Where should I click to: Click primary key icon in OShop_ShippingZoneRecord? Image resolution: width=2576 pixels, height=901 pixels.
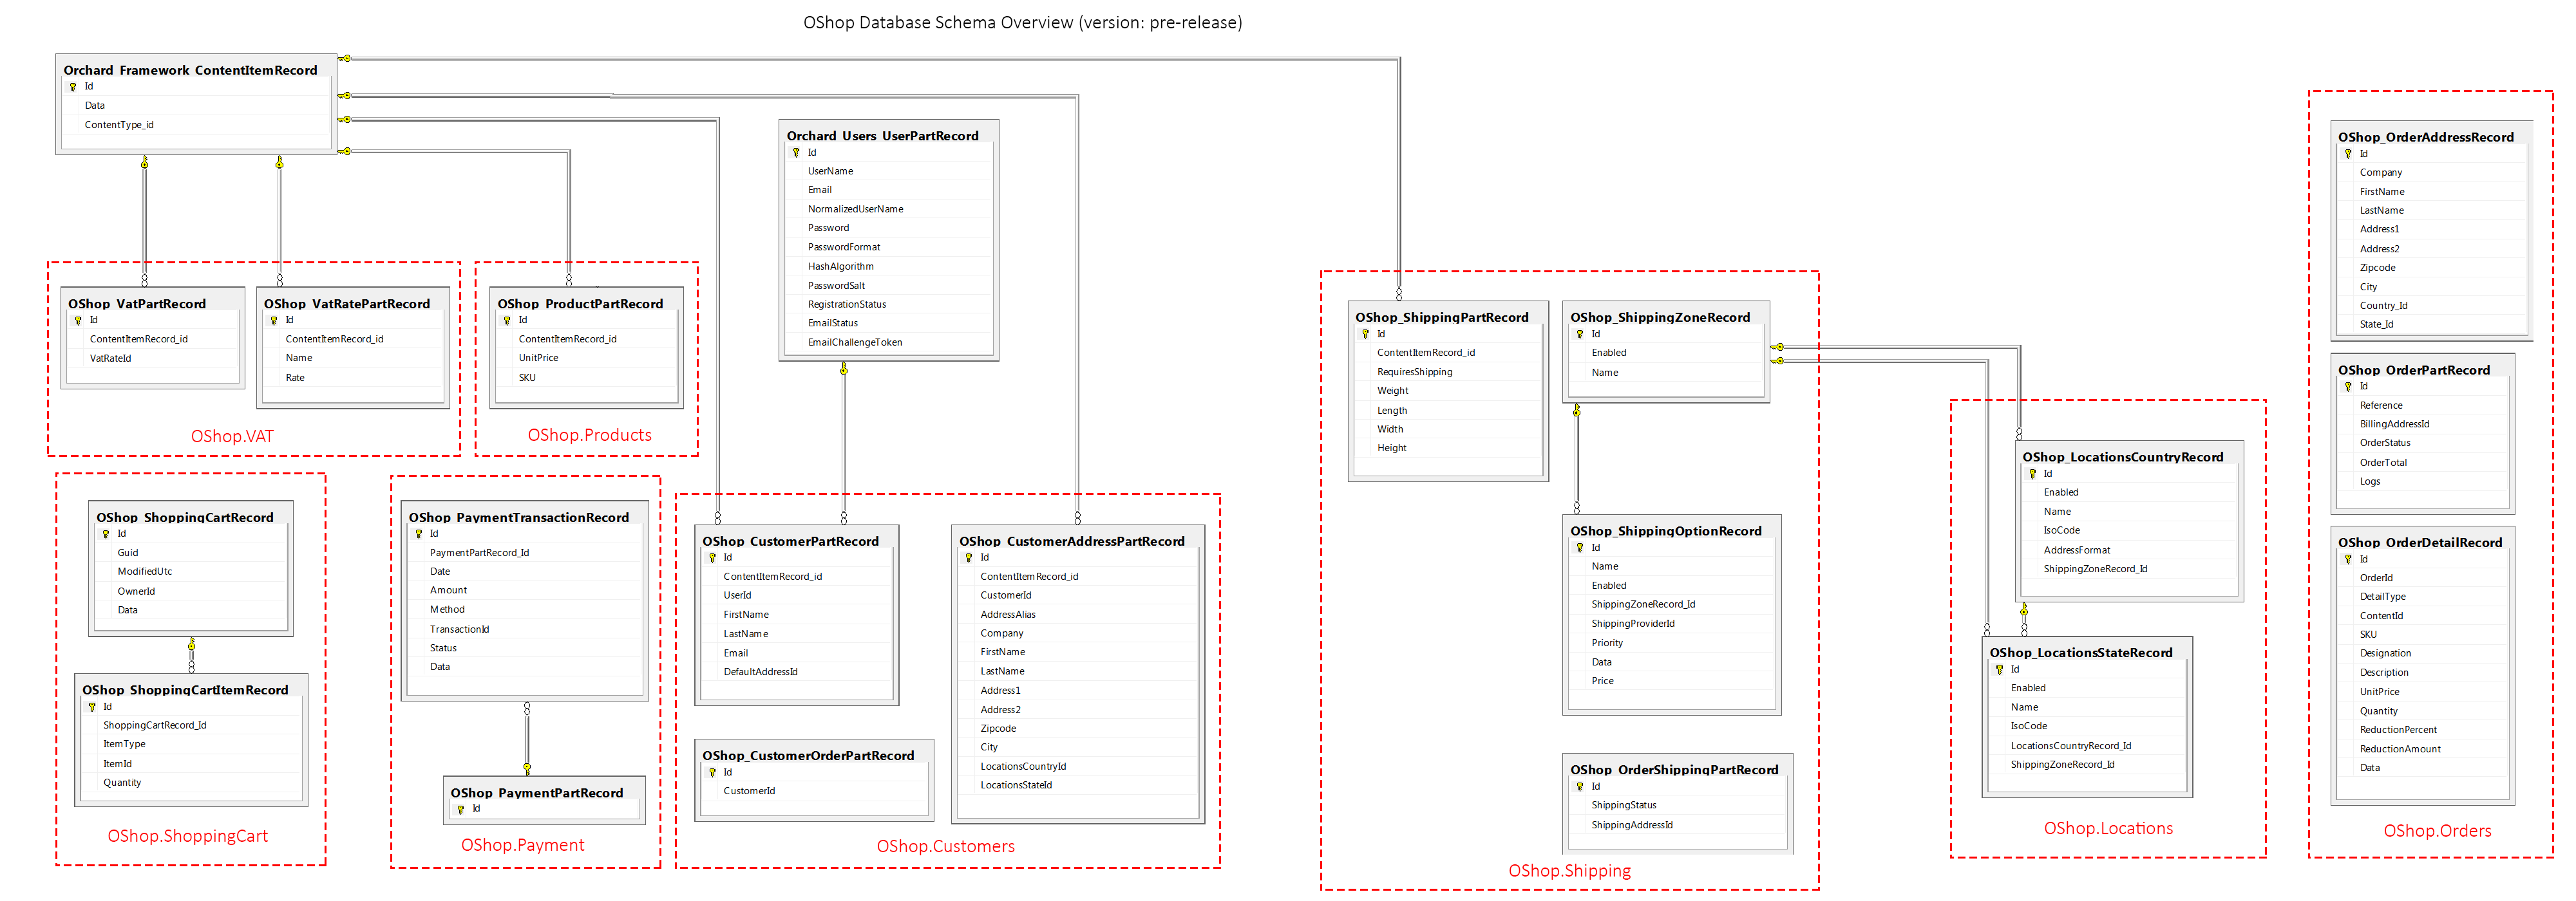coord(1580,335)
